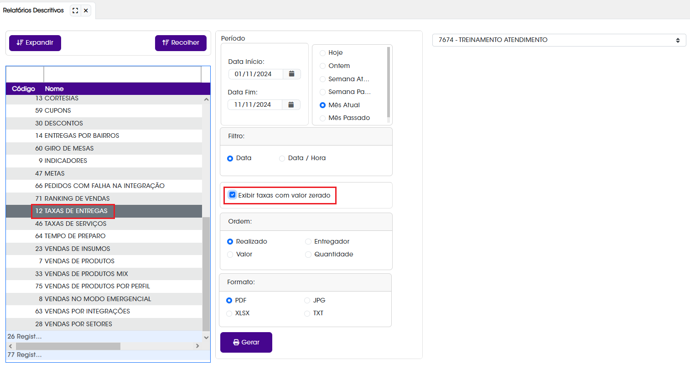Click the Código filter input box
690x370 pixels.
(x=25, y=74)
